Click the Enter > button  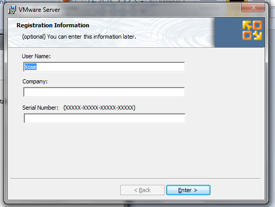point(188,190)
